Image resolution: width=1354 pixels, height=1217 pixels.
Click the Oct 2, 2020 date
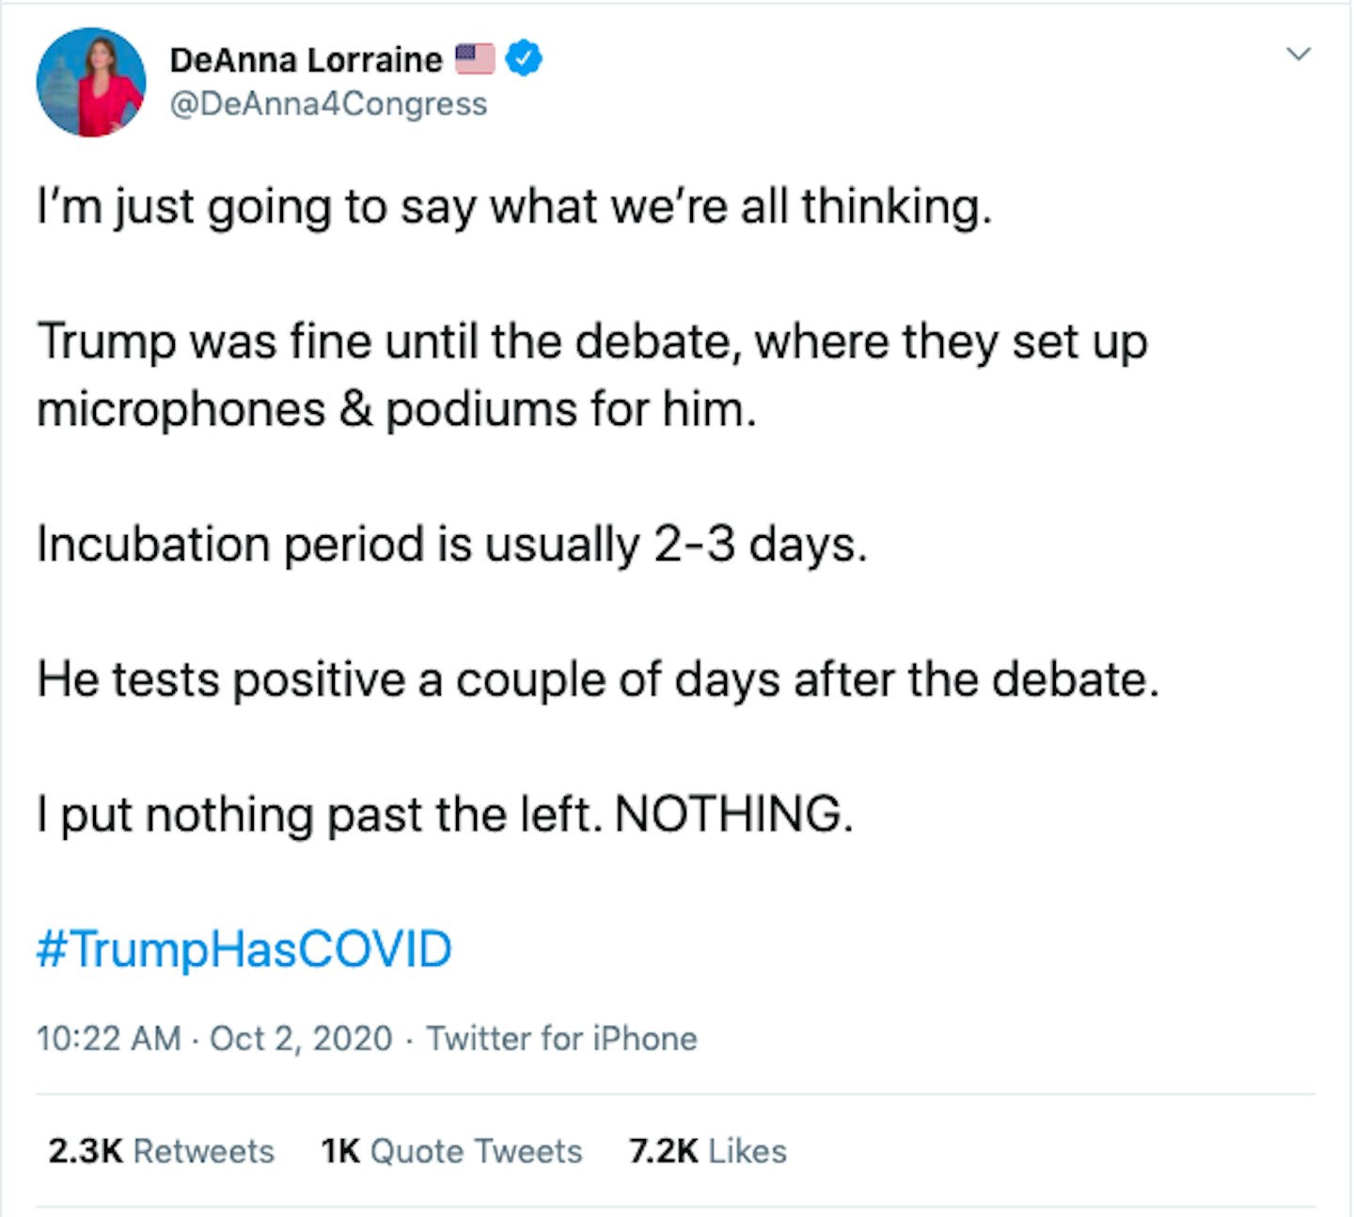301,1038
